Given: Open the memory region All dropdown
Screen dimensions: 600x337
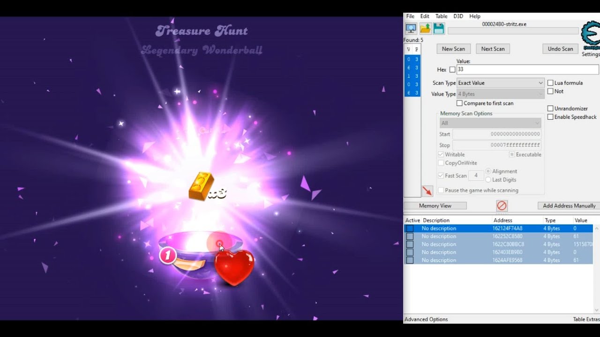Looking at the screenshot, I should coord(490,123).
